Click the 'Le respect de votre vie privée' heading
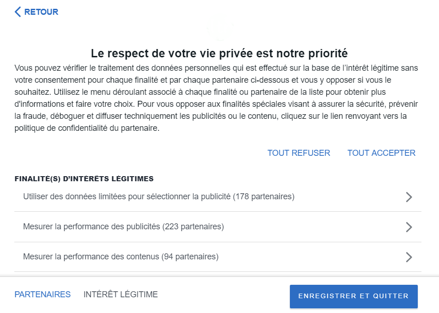Image resolution: width=439 pixels, height=313 pixels. (219, 53)
